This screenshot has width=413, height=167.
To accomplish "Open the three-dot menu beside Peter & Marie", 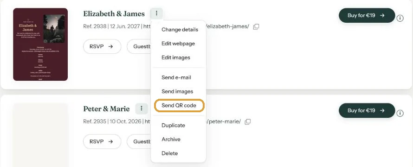I will coord(142,108).
